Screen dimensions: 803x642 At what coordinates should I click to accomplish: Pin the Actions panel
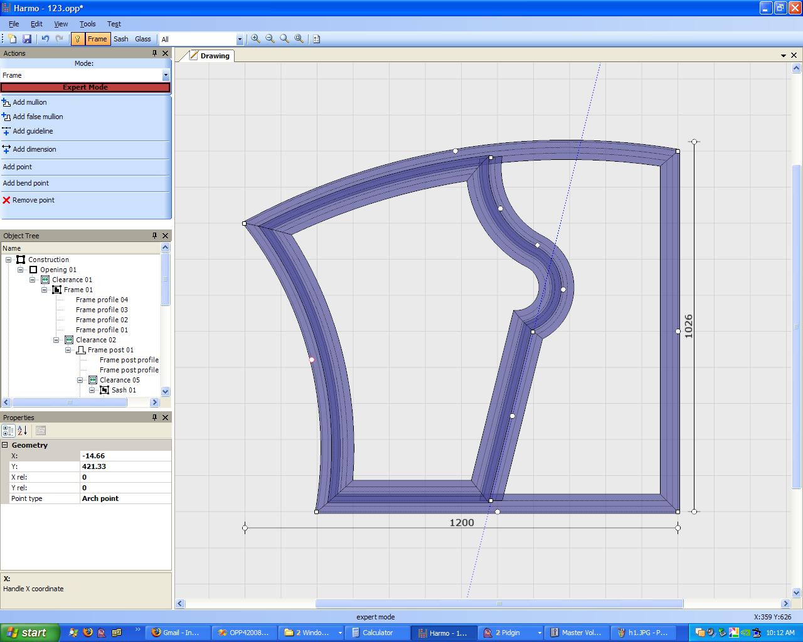pyautogui.click(x=154, y=53)
